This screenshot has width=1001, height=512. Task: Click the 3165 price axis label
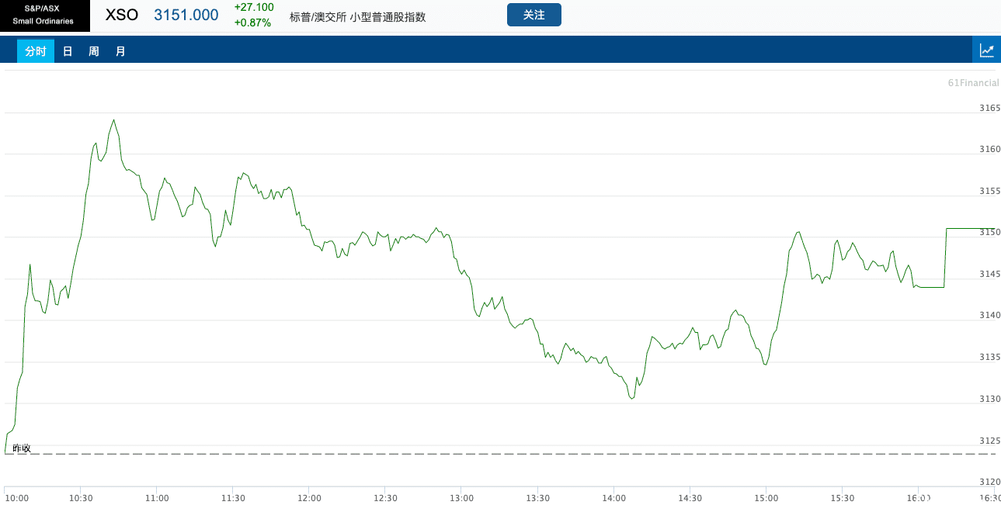tap(989, 108)
